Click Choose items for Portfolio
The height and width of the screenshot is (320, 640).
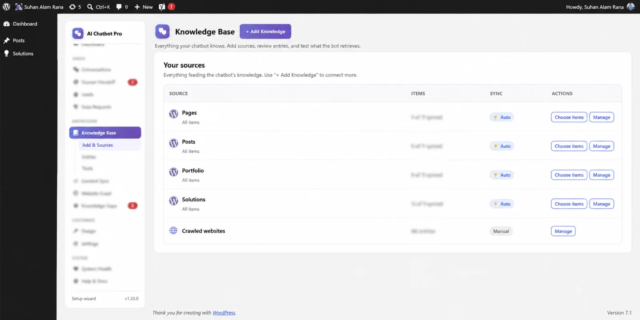point(569,175)
